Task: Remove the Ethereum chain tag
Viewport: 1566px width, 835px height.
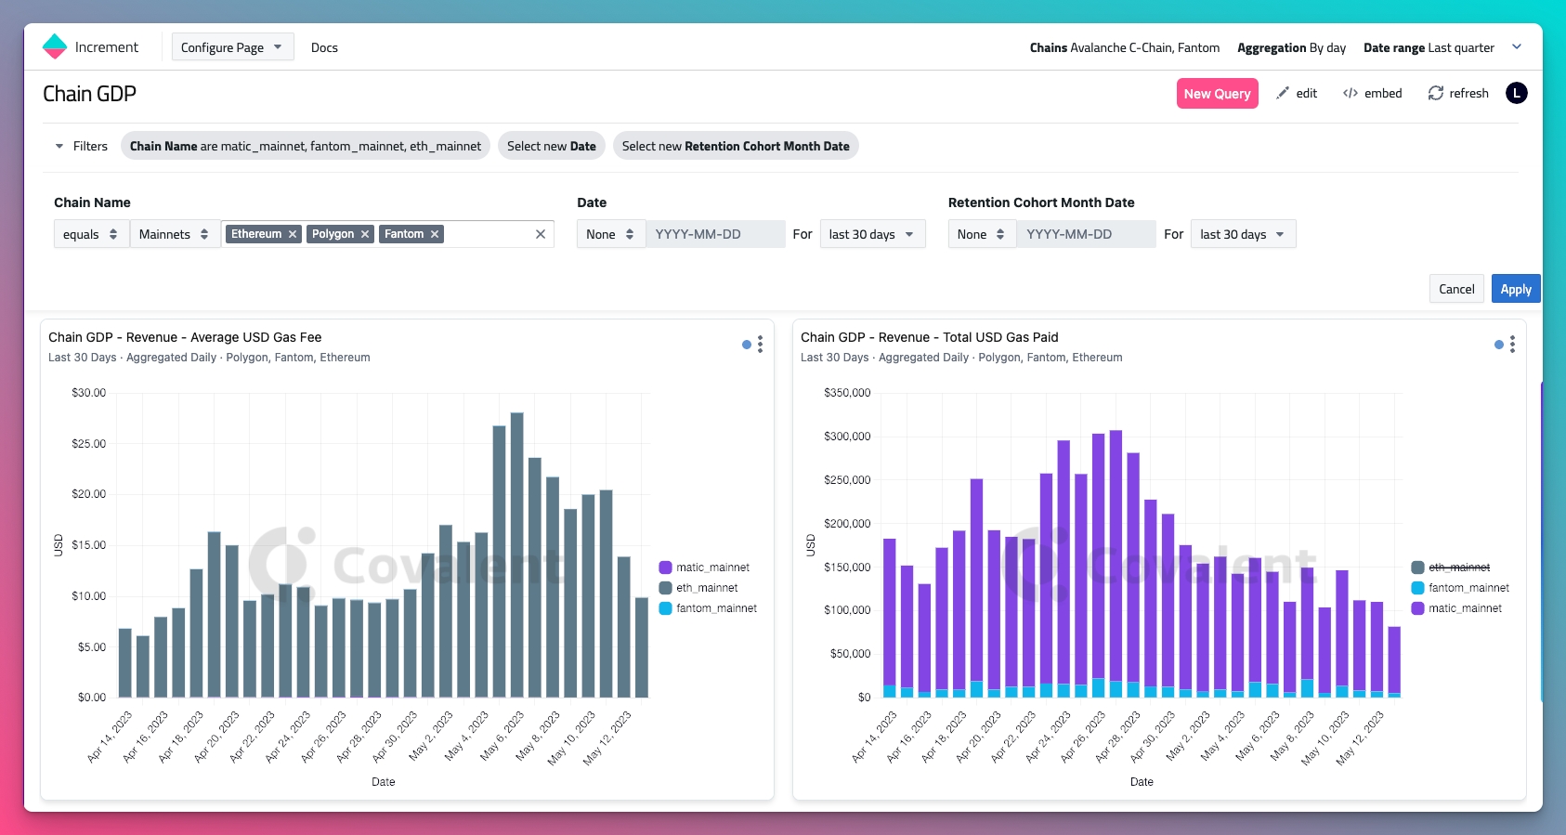Action: pyautogui.click(x=293, y=234)
